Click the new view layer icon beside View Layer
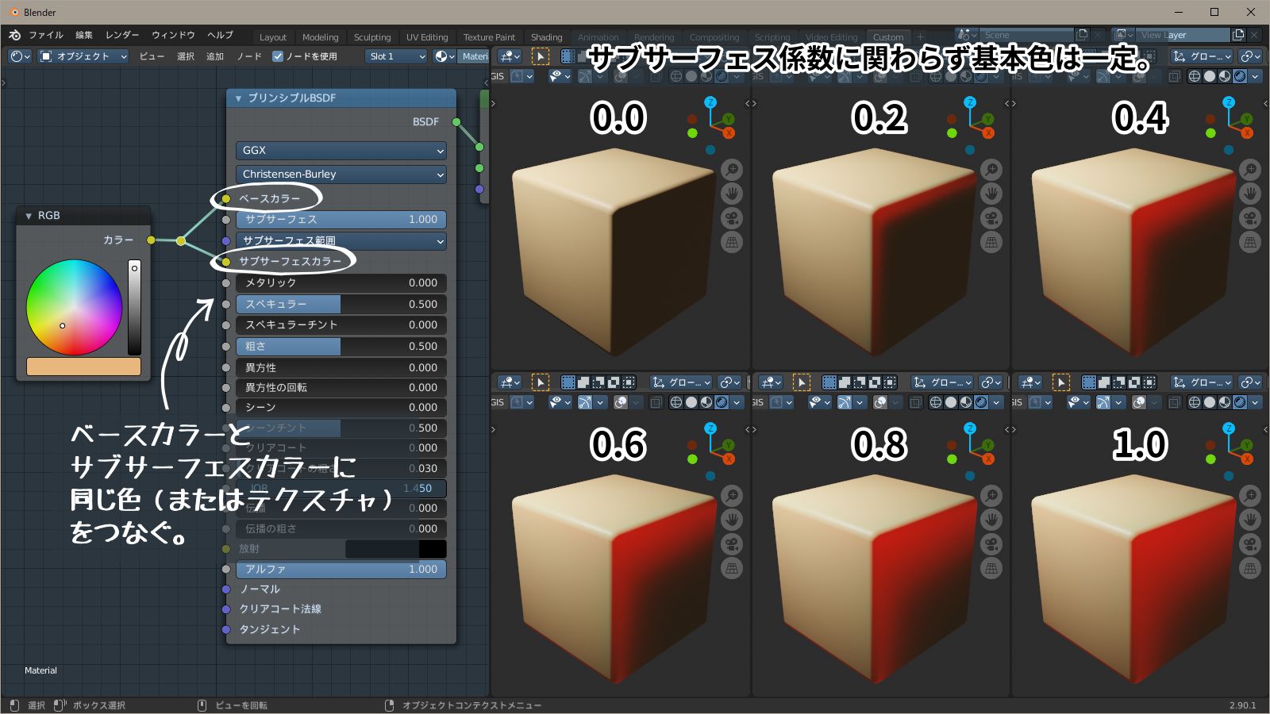 pos(1238,35)
